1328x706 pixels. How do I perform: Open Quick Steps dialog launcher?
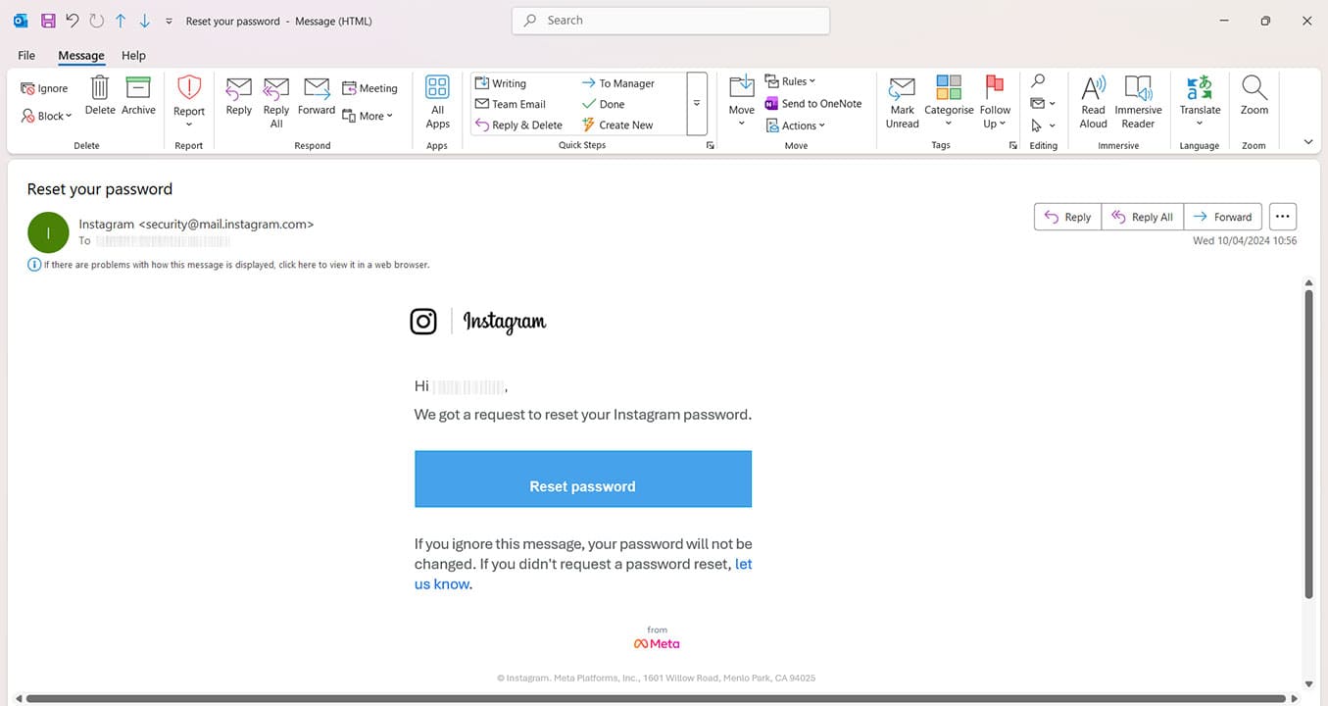pyautogui.click(x=710, y=145)
